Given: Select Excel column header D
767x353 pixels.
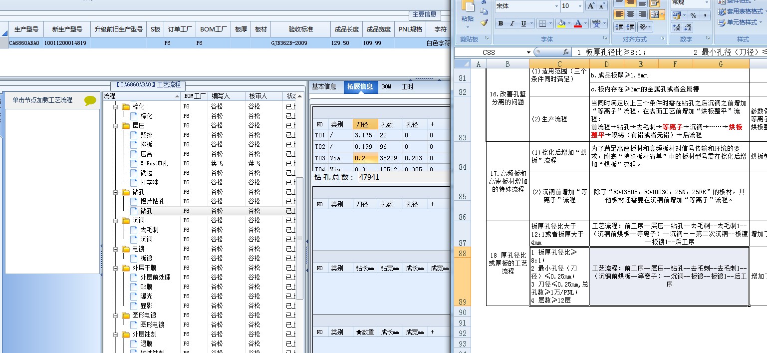Looking at the screenshot, I should [x=606, y=64].
